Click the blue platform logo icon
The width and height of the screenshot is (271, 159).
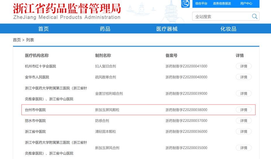pos(185,4)
